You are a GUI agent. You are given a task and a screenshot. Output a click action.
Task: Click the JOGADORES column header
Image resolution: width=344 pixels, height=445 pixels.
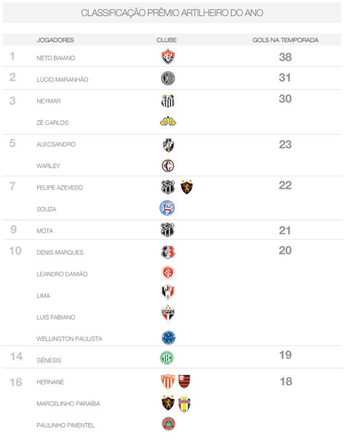tap(55, 40)
